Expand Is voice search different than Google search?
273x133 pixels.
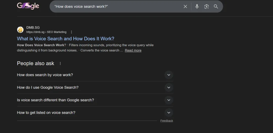coord(95,100)
